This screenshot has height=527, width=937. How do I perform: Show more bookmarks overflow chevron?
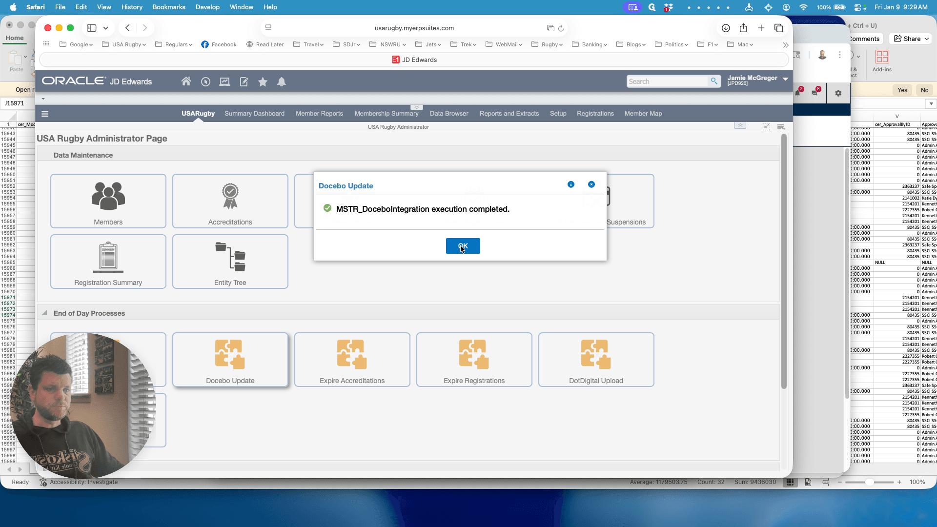click(x=786, y=45)
